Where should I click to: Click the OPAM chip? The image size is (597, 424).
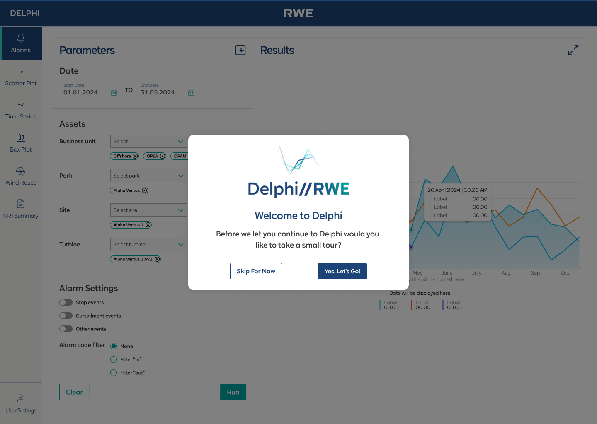[x=180, y=156]
